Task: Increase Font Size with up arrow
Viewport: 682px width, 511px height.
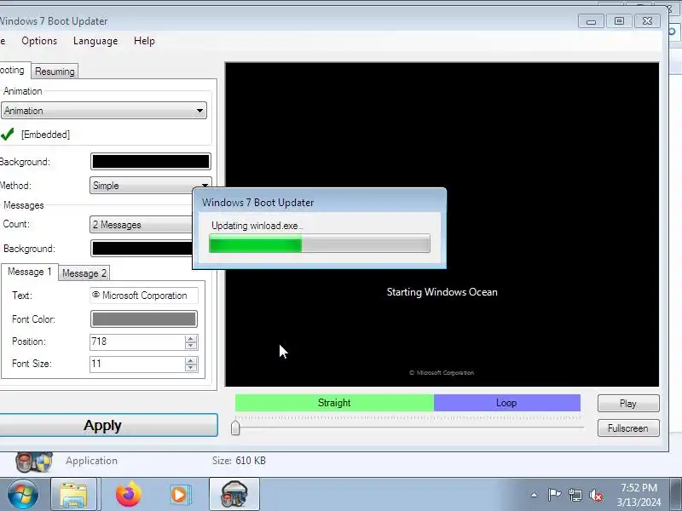Action: tap(191, 360)
